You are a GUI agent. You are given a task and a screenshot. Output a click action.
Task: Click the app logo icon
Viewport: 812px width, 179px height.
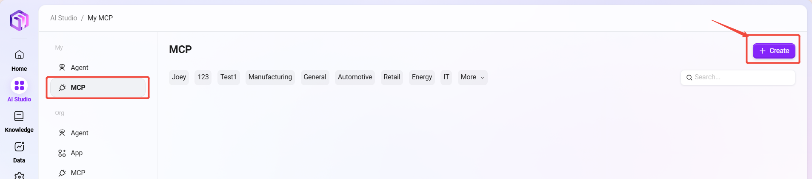[19, 20]
